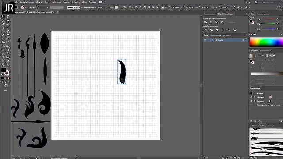Expand Заливка row in Appearance panel
Viewport: 283px width, 159px height.
(x=255, y=101)
